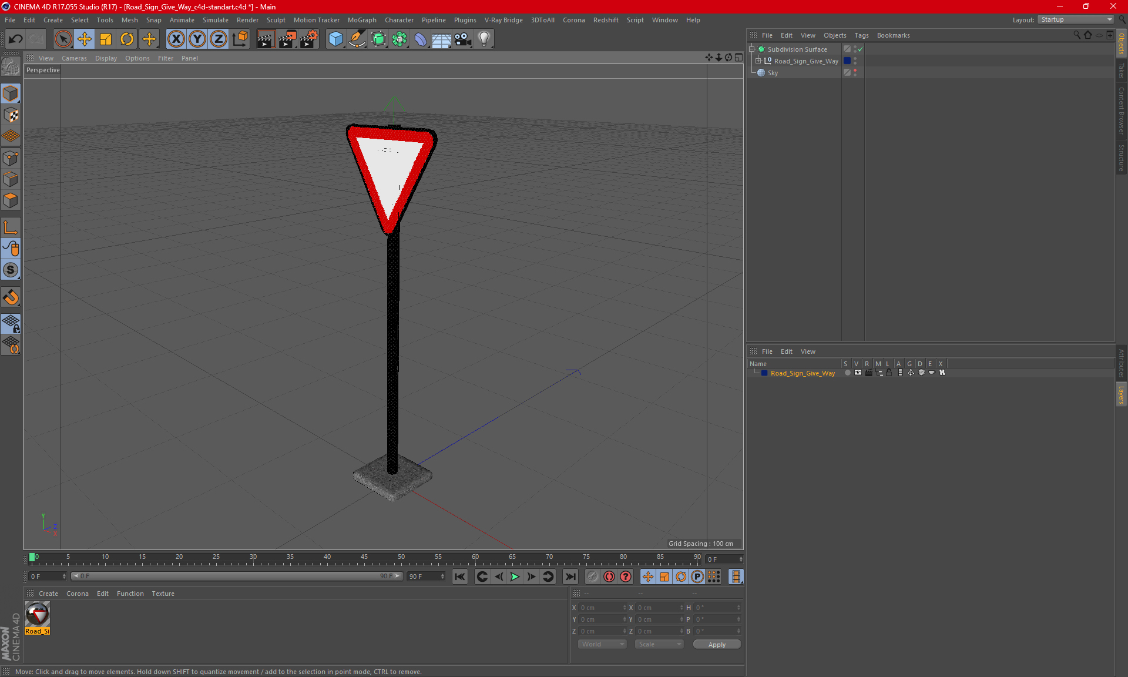
Task: Select the Scale tool
Action: click(x=106, y=39)
